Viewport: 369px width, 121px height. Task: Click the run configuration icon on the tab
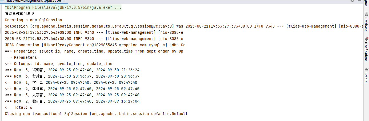[x=2, y=1]
